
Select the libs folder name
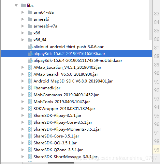[x=30, y=6]
